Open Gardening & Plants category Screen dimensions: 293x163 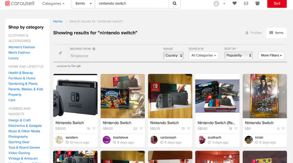point(23,84)
